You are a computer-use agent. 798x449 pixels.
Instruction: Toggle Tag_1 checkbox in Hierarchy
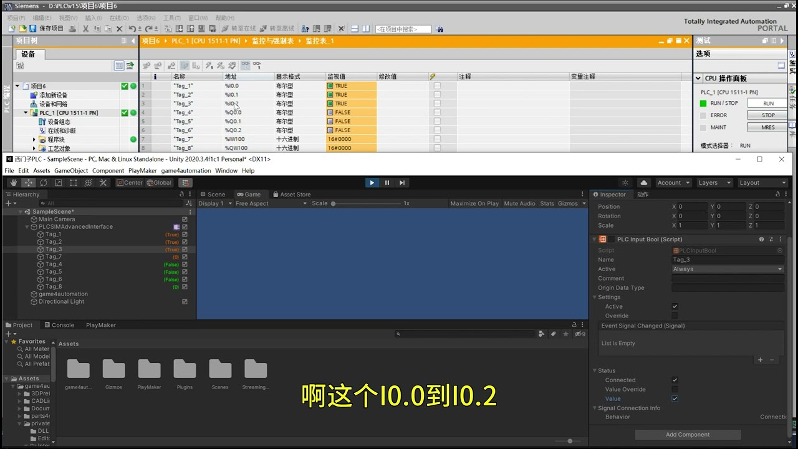point(185,234)
